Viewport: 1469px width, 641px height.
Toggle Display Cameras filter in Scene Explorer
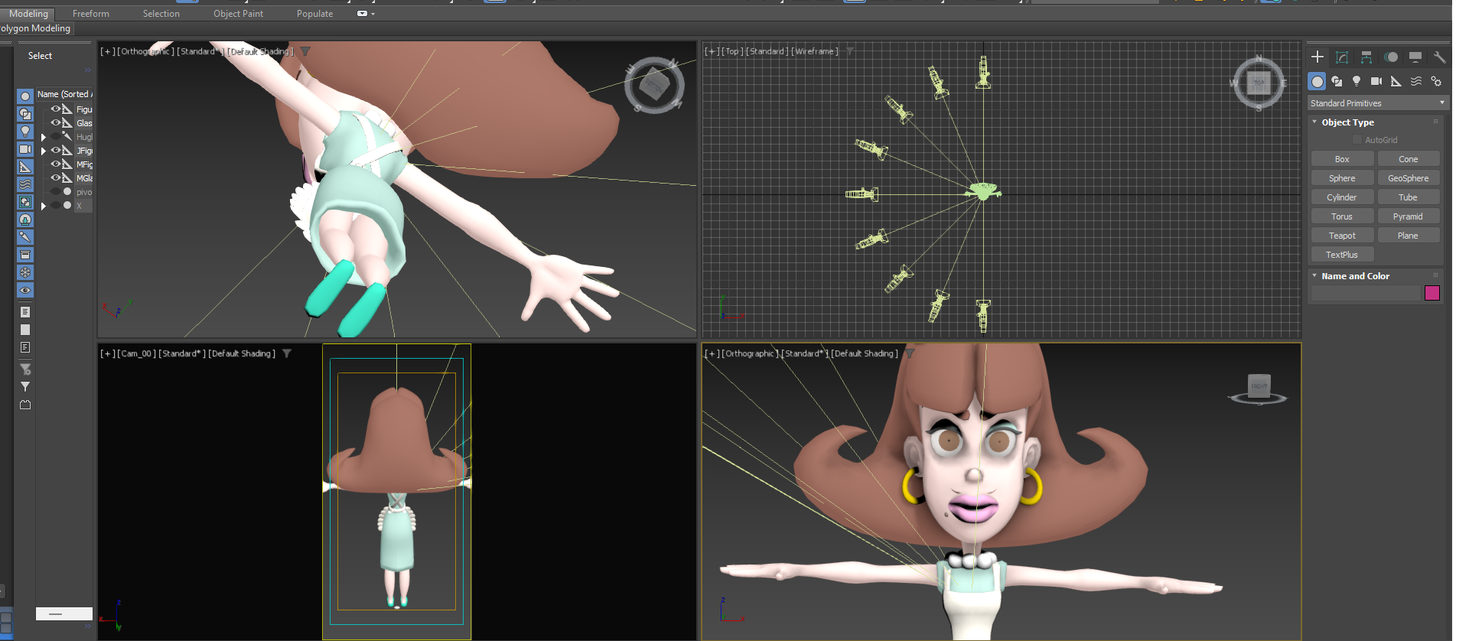pyautogui.click(x=25, y=149)
